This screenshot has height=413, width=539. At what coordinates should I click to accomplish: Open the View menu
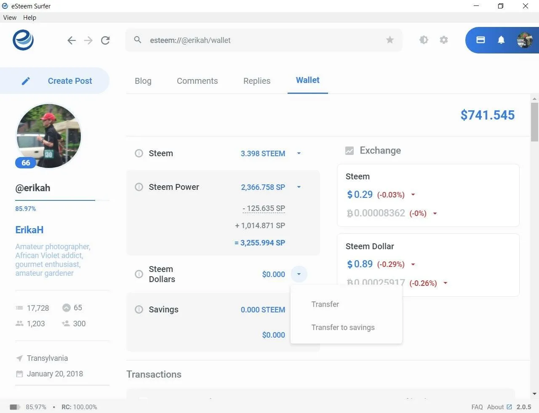click(x=10, y=18)
